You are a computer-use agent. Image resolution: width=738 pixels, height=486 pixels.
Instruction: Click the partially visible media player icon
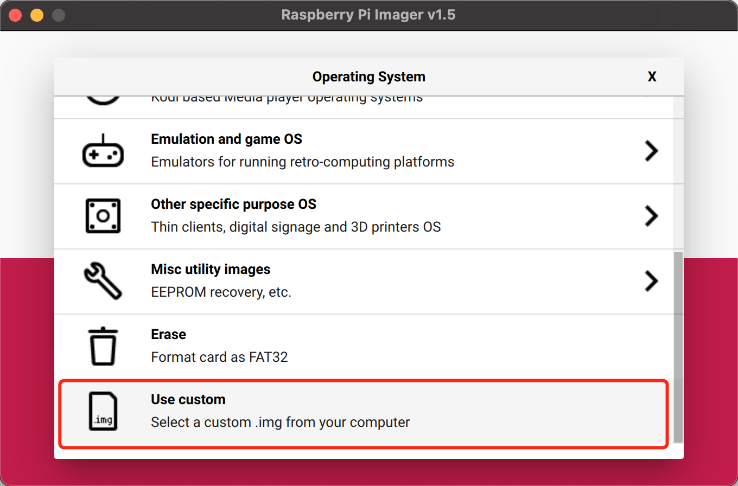(x=103, y=101)
